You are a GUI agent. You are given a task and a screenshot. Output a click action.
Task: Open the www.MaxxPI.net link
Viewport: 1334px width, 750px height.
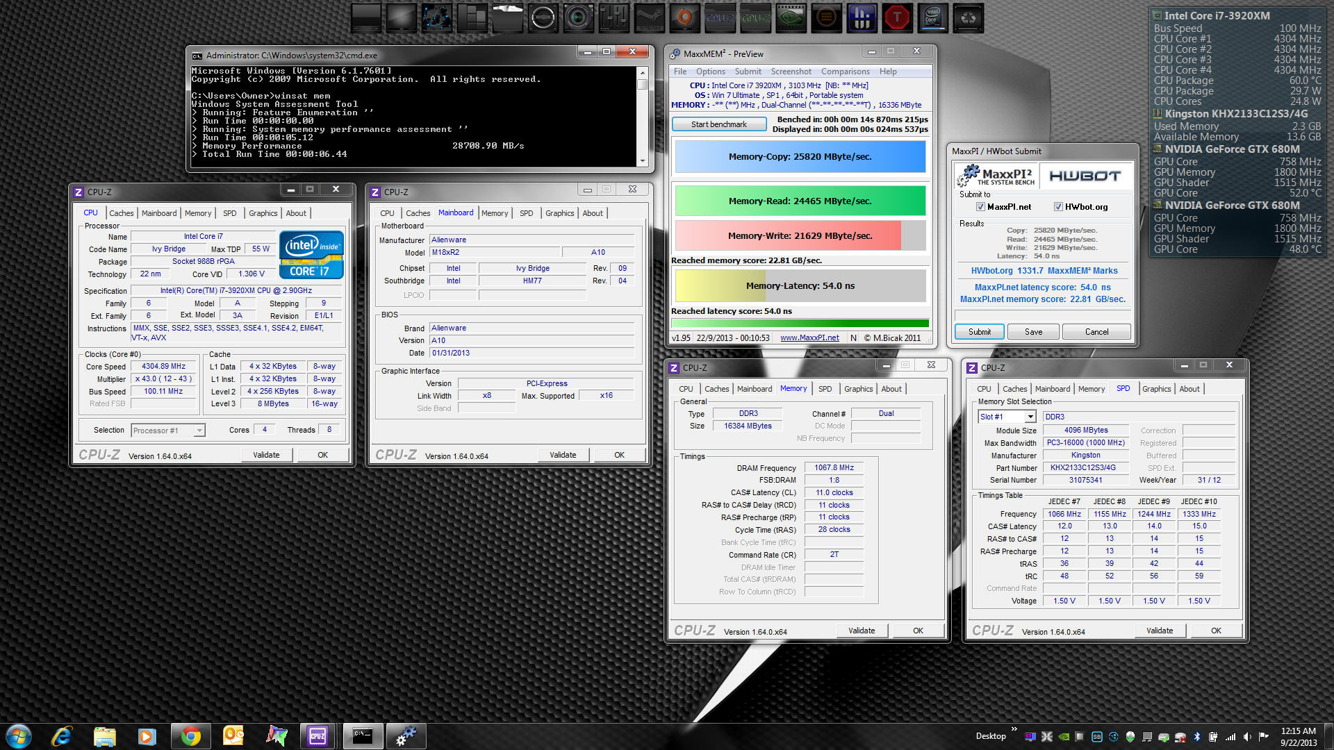click(x=809, y=338)
